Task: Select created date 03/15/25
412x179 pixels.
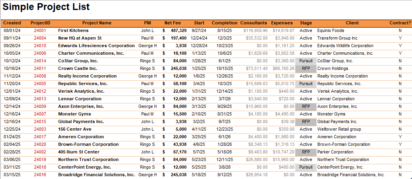Action: pos(12,175)
